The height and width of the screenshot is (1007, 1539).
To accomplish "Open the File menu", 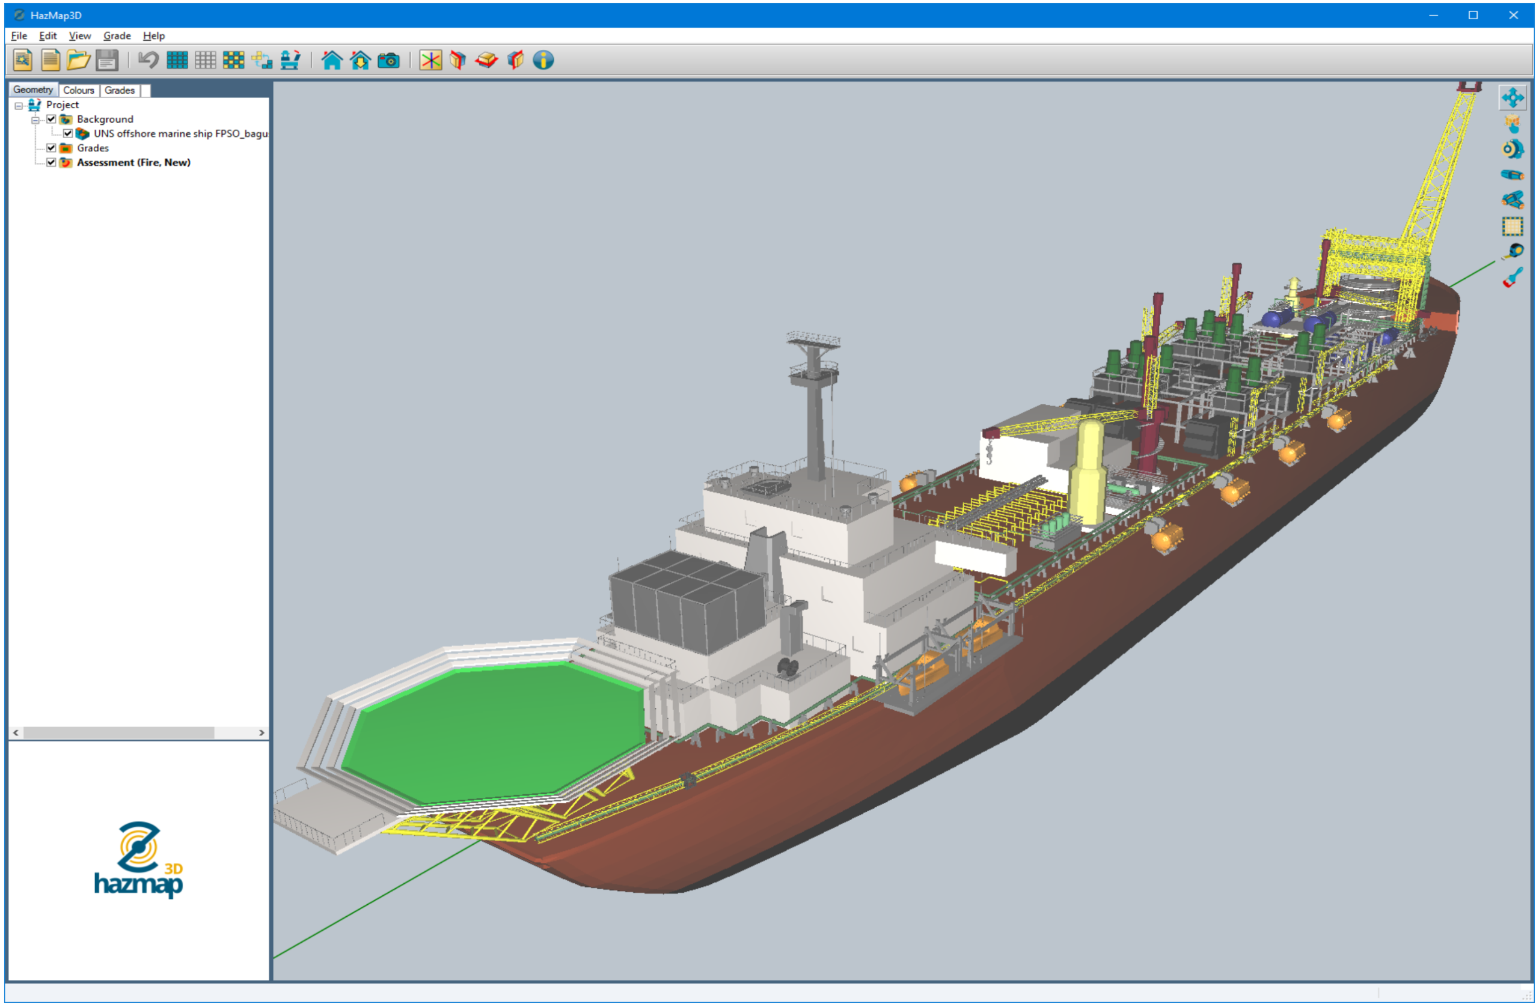I will tap(19, 35).
